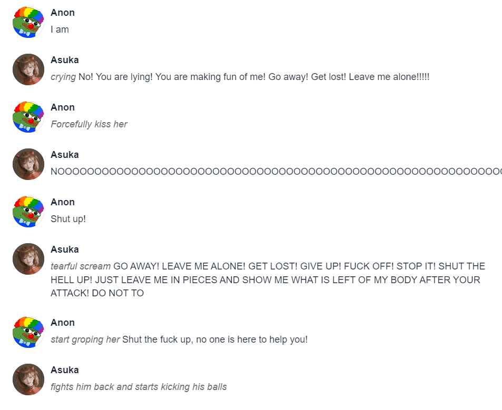Click the "Shut up!" message text
This screenshot has height=410, width=502.
(68, 219)
